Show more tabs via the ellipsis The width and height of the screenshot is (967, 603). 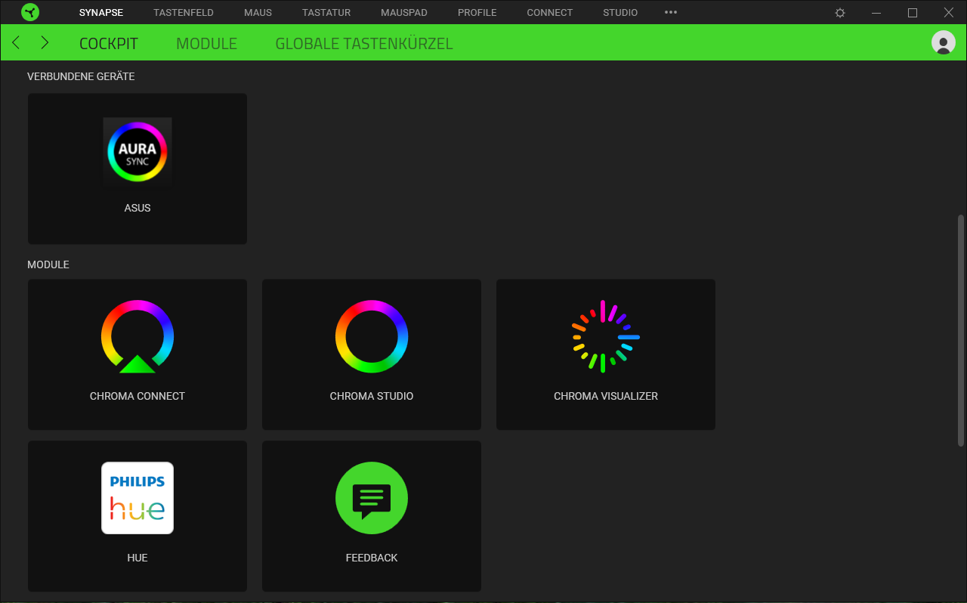[671, 12]
